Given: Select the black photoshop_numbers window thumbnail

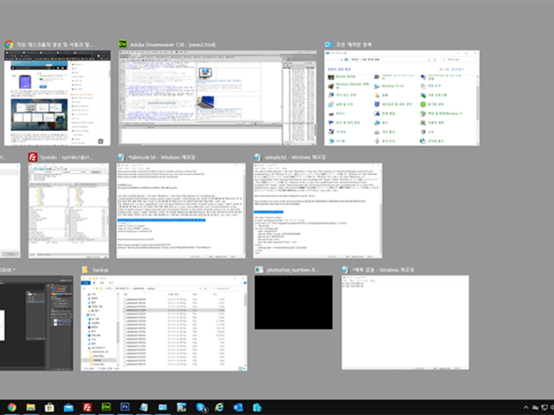Looking at the screenshot, I should [294, 302].
